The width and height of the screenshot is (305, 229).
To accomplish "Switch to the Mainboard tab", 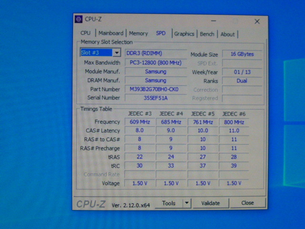I will (x=111, y=33).
